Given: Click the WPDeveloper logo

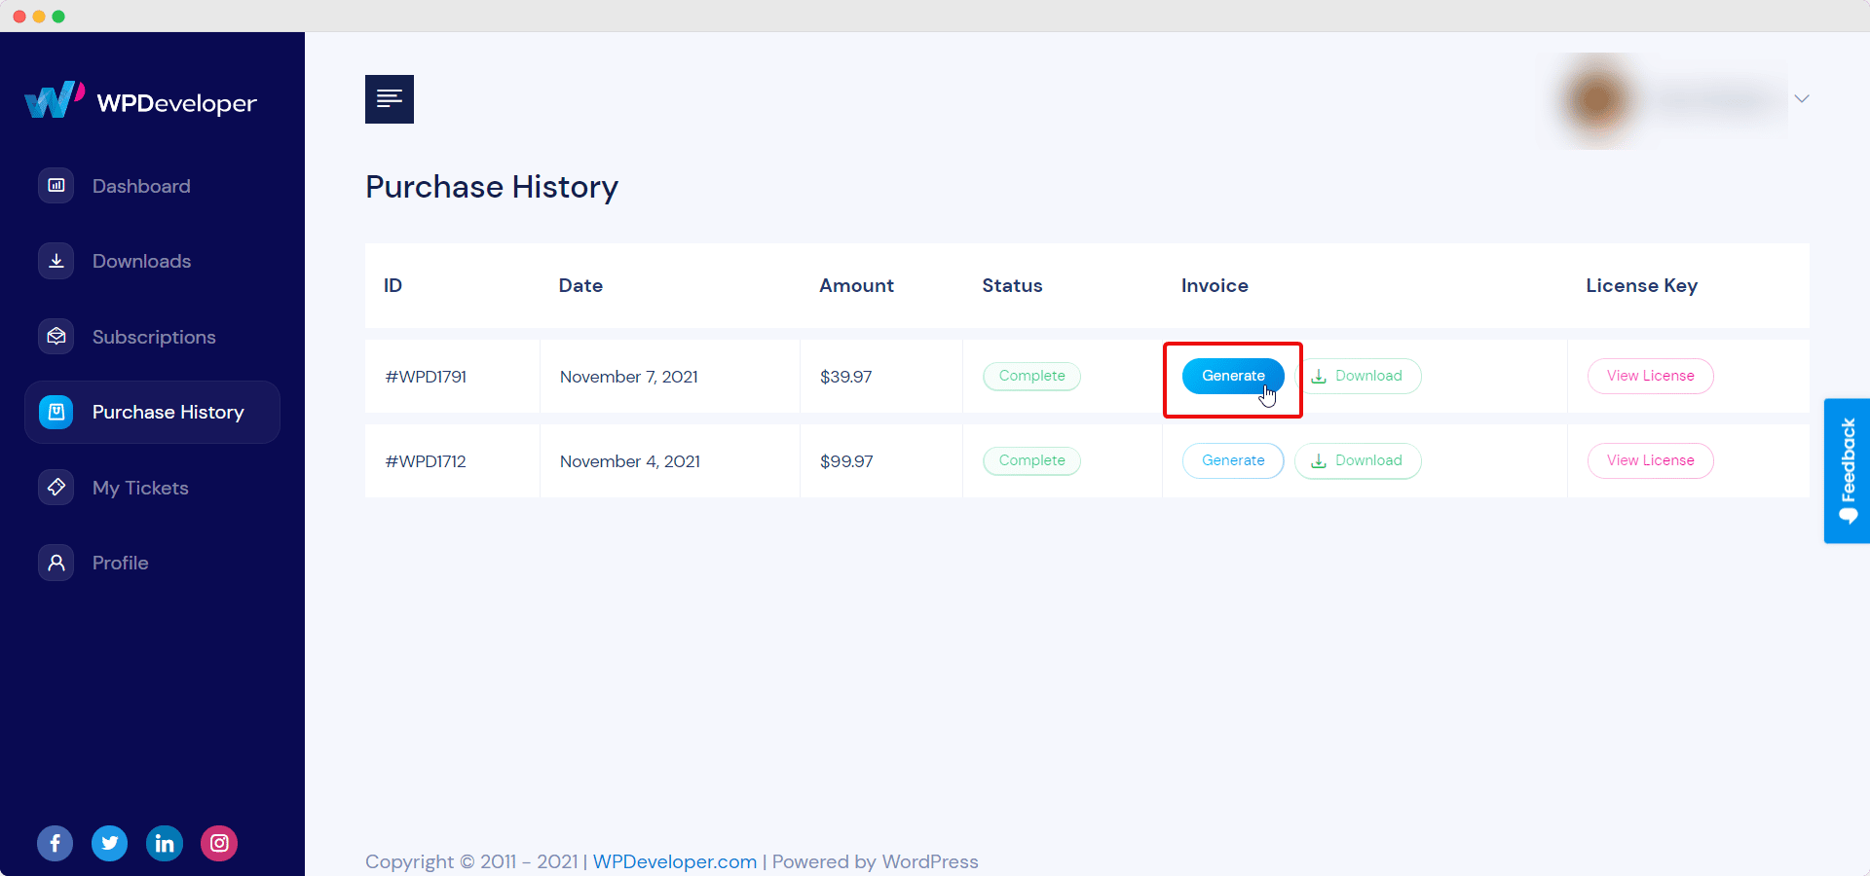Looking at the screenshot, I should (x=140, y=100).
